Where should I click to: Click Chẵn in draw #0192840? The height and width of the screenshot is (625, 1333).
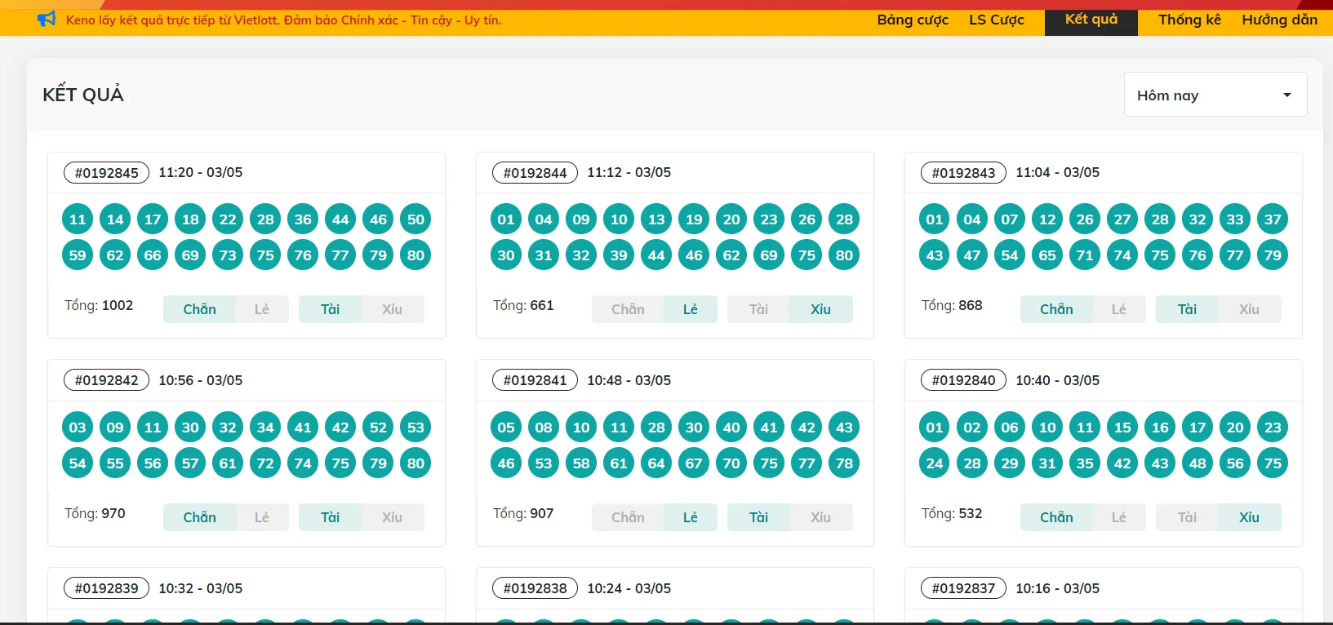click(1056, 517)
